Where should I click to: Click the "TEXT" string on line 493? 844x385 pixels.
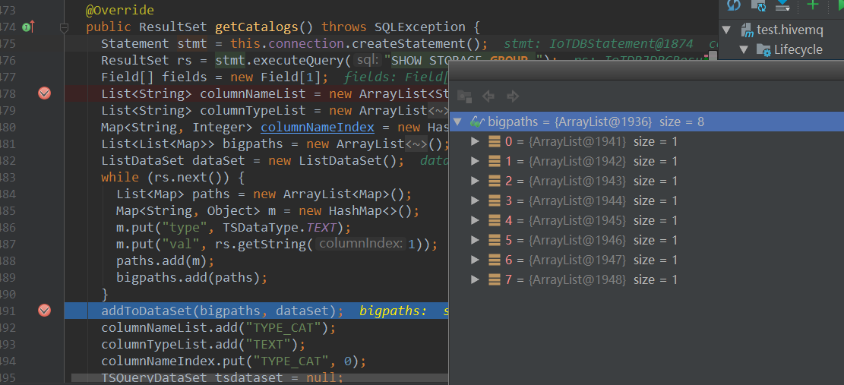(269, 344)
